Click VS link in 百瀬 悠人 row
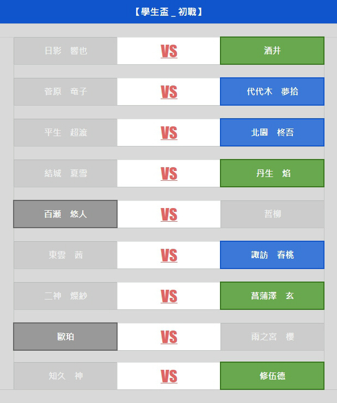This screenshot has width=337, height=403. (169, 215)
